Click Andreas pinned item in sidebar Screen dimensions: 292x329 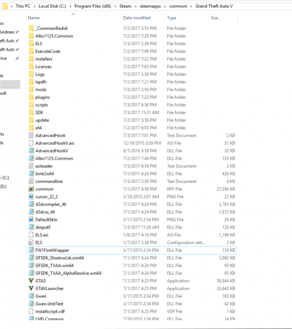click(9, 32)
